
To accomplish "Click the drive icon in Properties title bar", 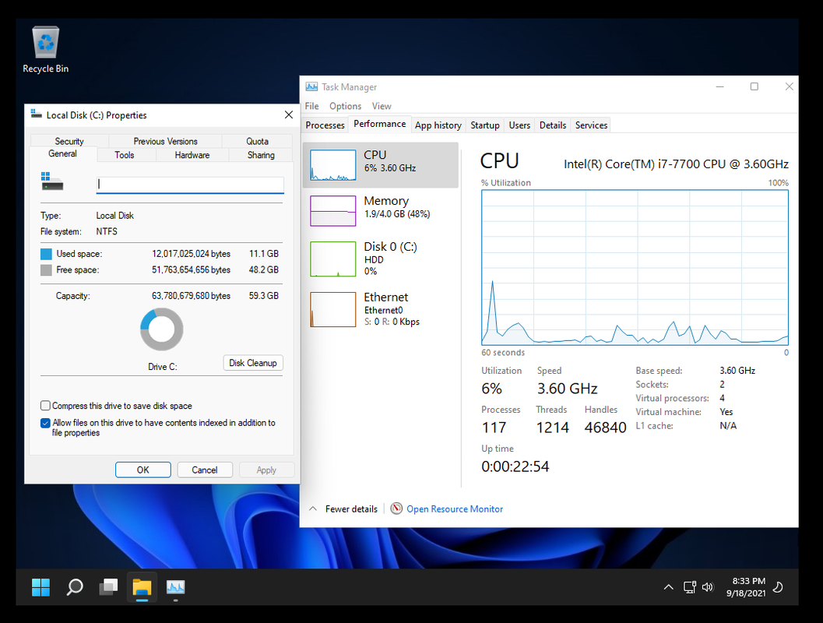I will pos(37,114).
